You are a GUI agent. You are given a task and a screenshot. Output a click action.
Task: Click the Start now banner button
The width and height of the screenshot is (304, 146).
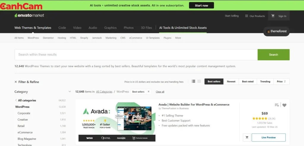(202, 5)
